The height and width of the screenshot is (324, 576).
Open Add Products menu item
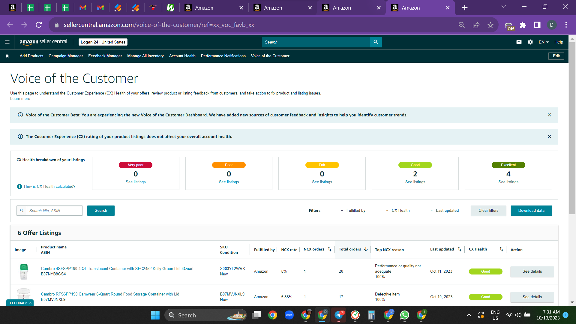(31, 56)
